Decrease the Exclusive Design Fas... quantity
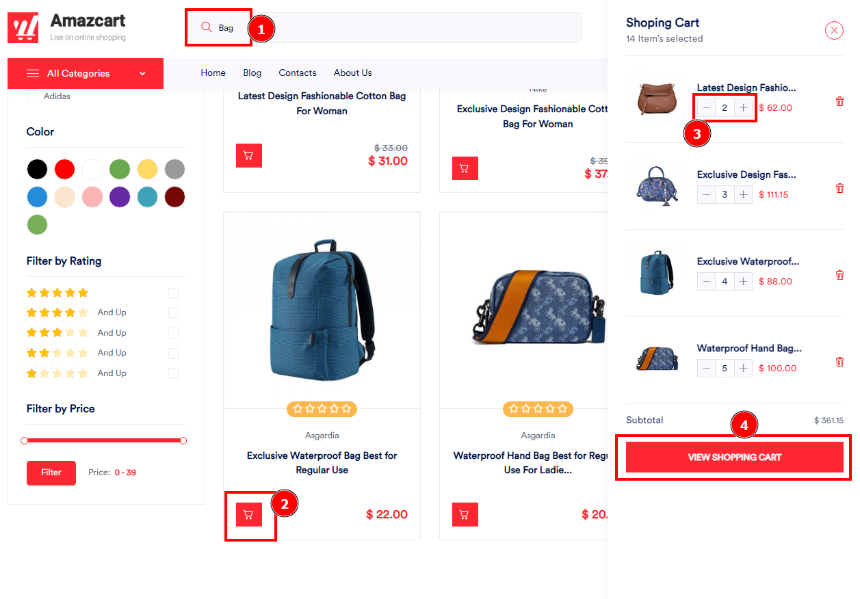The width and height of the screenshot is (860, 599). coord(706,194)
